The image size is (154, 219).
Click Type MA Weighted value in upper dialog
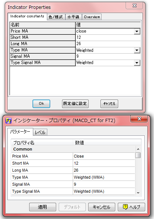tap(105, 50)
